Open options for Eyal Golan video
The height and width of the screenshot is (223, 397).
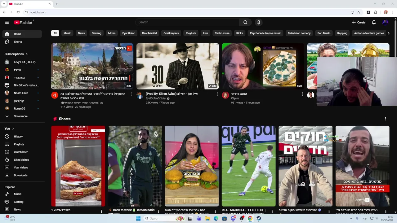click(x=217, y=94)
